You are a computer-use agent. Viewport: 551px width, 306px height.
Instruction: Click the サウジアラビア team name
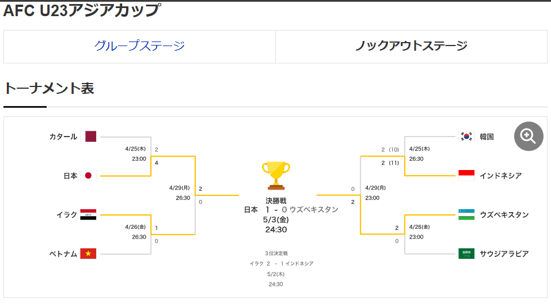tap(504, 254)
